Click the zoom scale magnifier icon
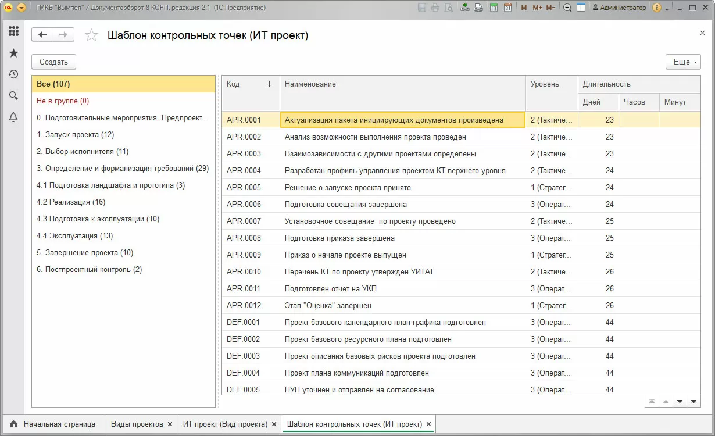 click(x=566, y=8)
